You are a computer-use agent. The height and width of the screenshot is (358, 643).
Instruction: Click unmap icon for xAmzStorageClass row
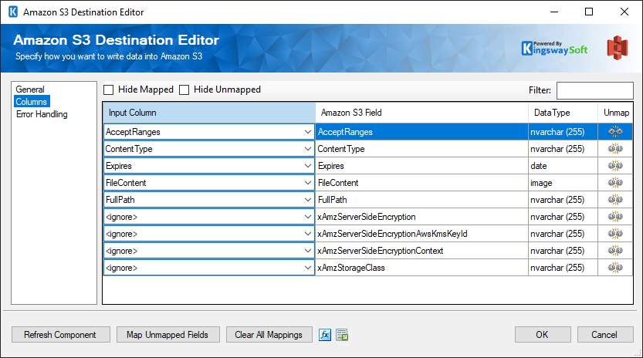pos(615,268)
